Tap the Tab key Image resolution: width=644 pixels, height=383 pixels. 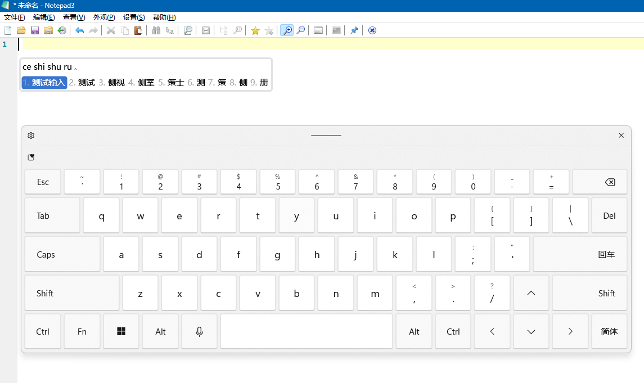52,215
